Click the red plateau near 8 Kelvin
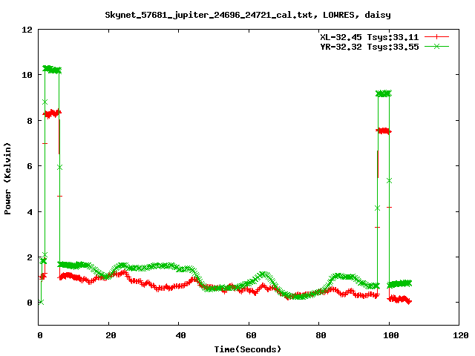The image size is (475, 356). click(52, 113)
